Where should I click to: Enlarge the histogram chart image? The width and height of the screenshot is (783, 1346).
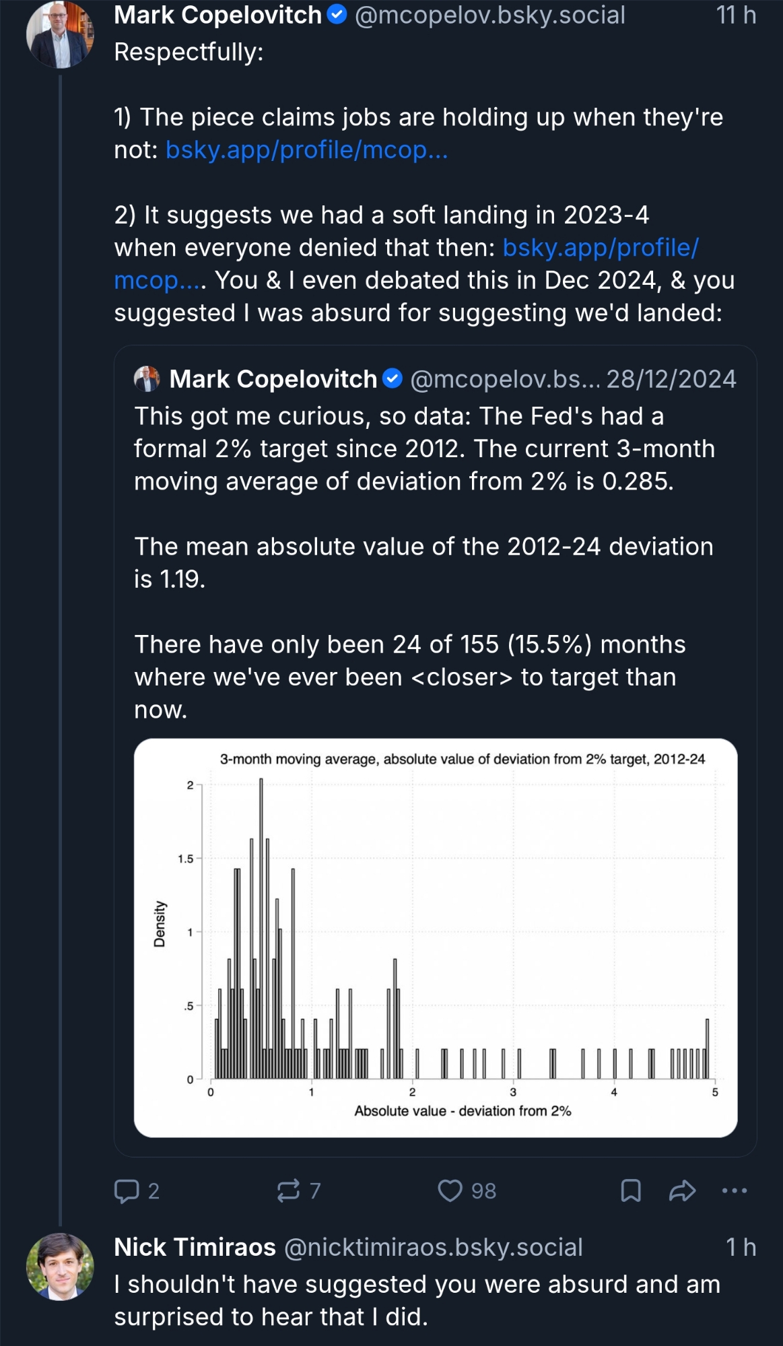point(436,937)
